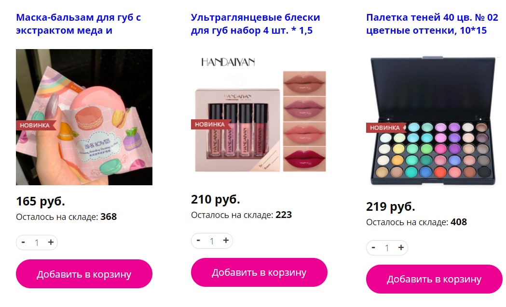Add the 165 руб. lip balm to cart
The height and width of the screenshot is (307, 506).
tap(84, 274)
